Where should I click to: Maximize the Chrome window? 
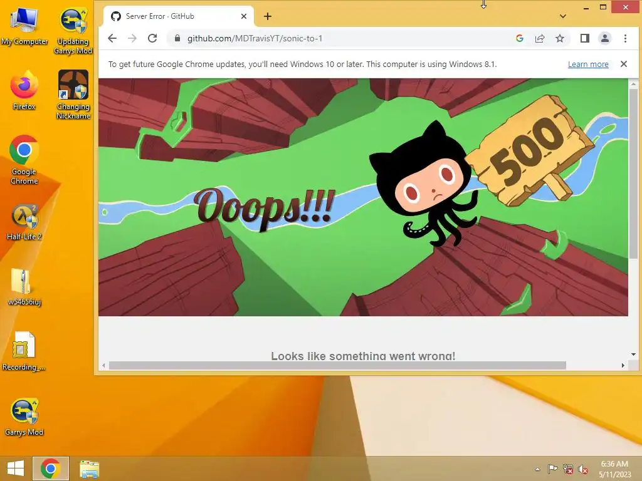tap(603, 7)
